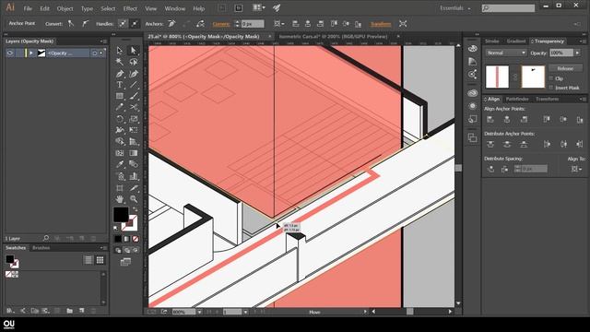Open the Align To dropdown

pyautogui.click(x=576, y=169)
